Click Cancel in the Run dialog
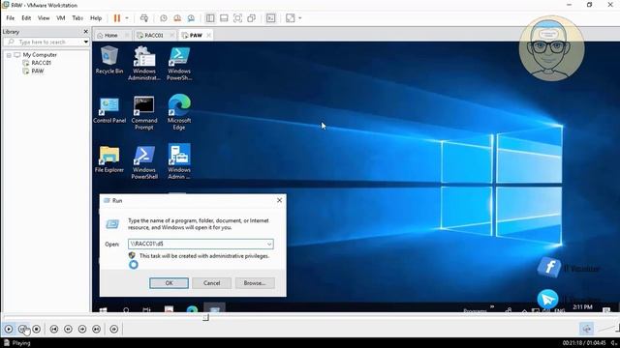620x348 pixels. (x=211, y=283)
